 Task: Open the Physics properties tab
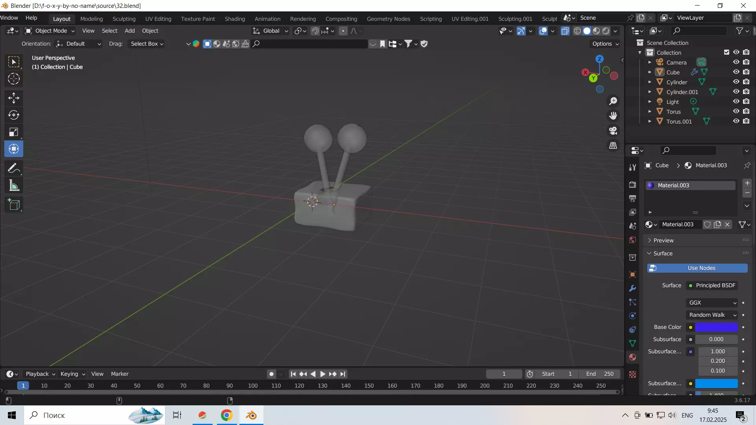632,316
